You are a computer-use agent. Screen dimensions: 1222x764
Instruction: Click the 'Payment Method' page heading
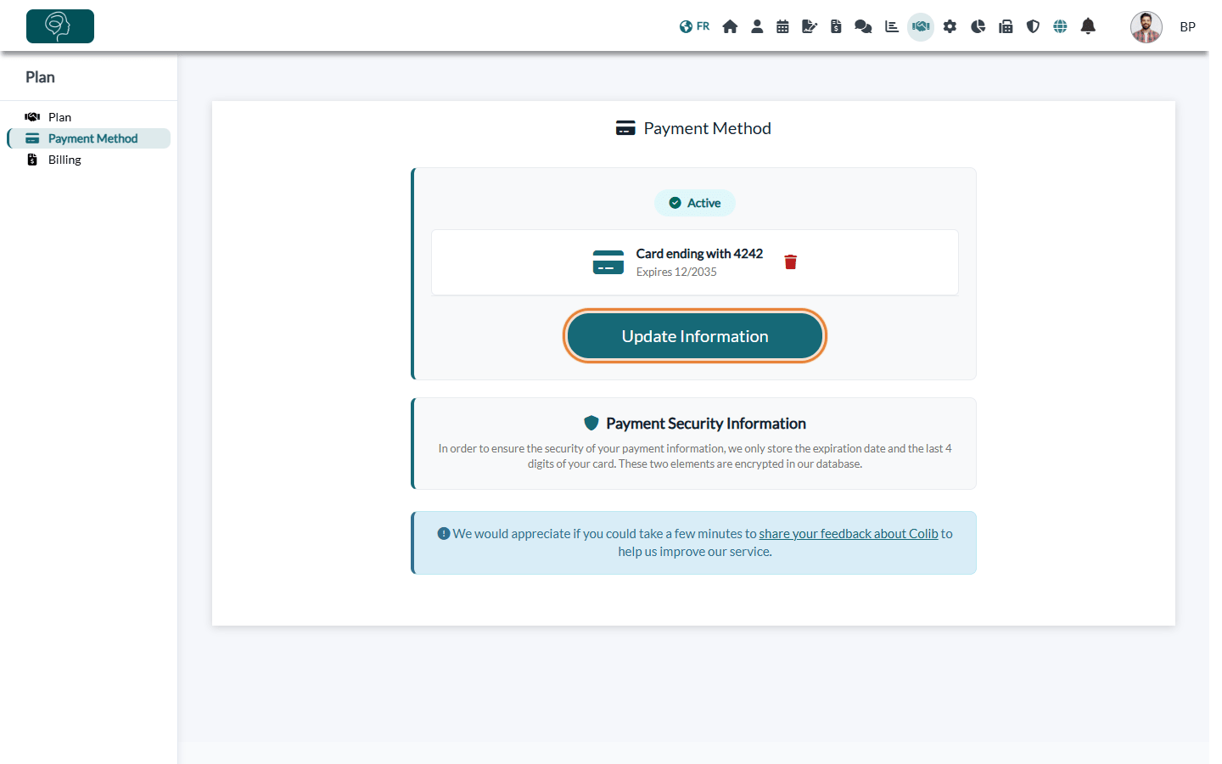point(707,128)
